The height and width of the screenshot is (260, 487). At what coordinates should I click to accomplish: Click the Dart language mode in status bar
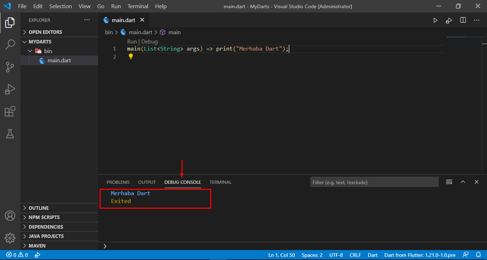pyautogui.click(x=372, y=255)
